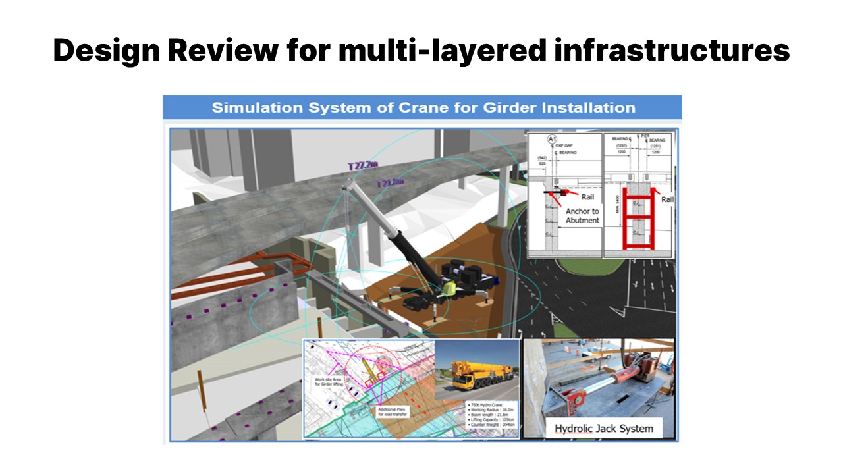Click the 'Hydrolic Jack System' caption
The width and height of the screenshot is (843, 474).
coord(604,429)
